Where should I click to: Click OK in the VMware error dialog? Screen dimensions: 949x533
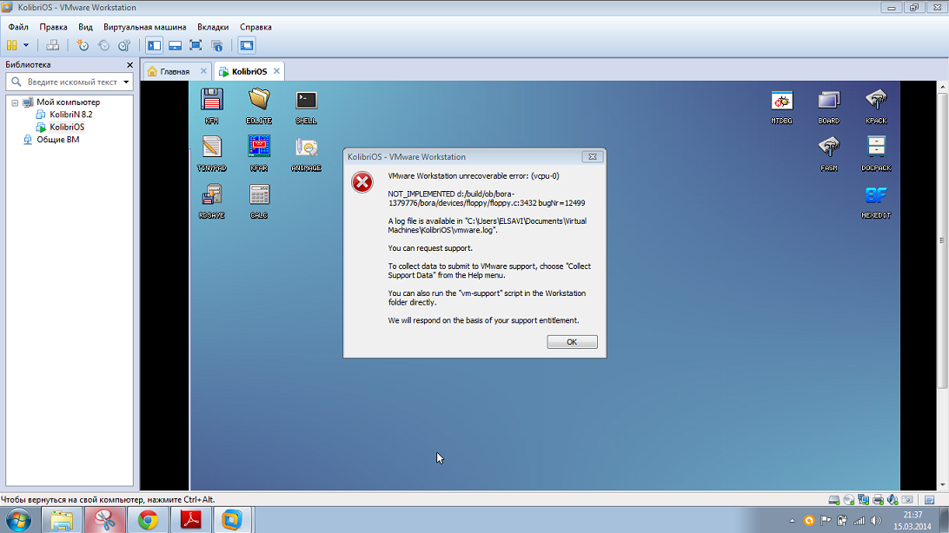coord(572,342)
